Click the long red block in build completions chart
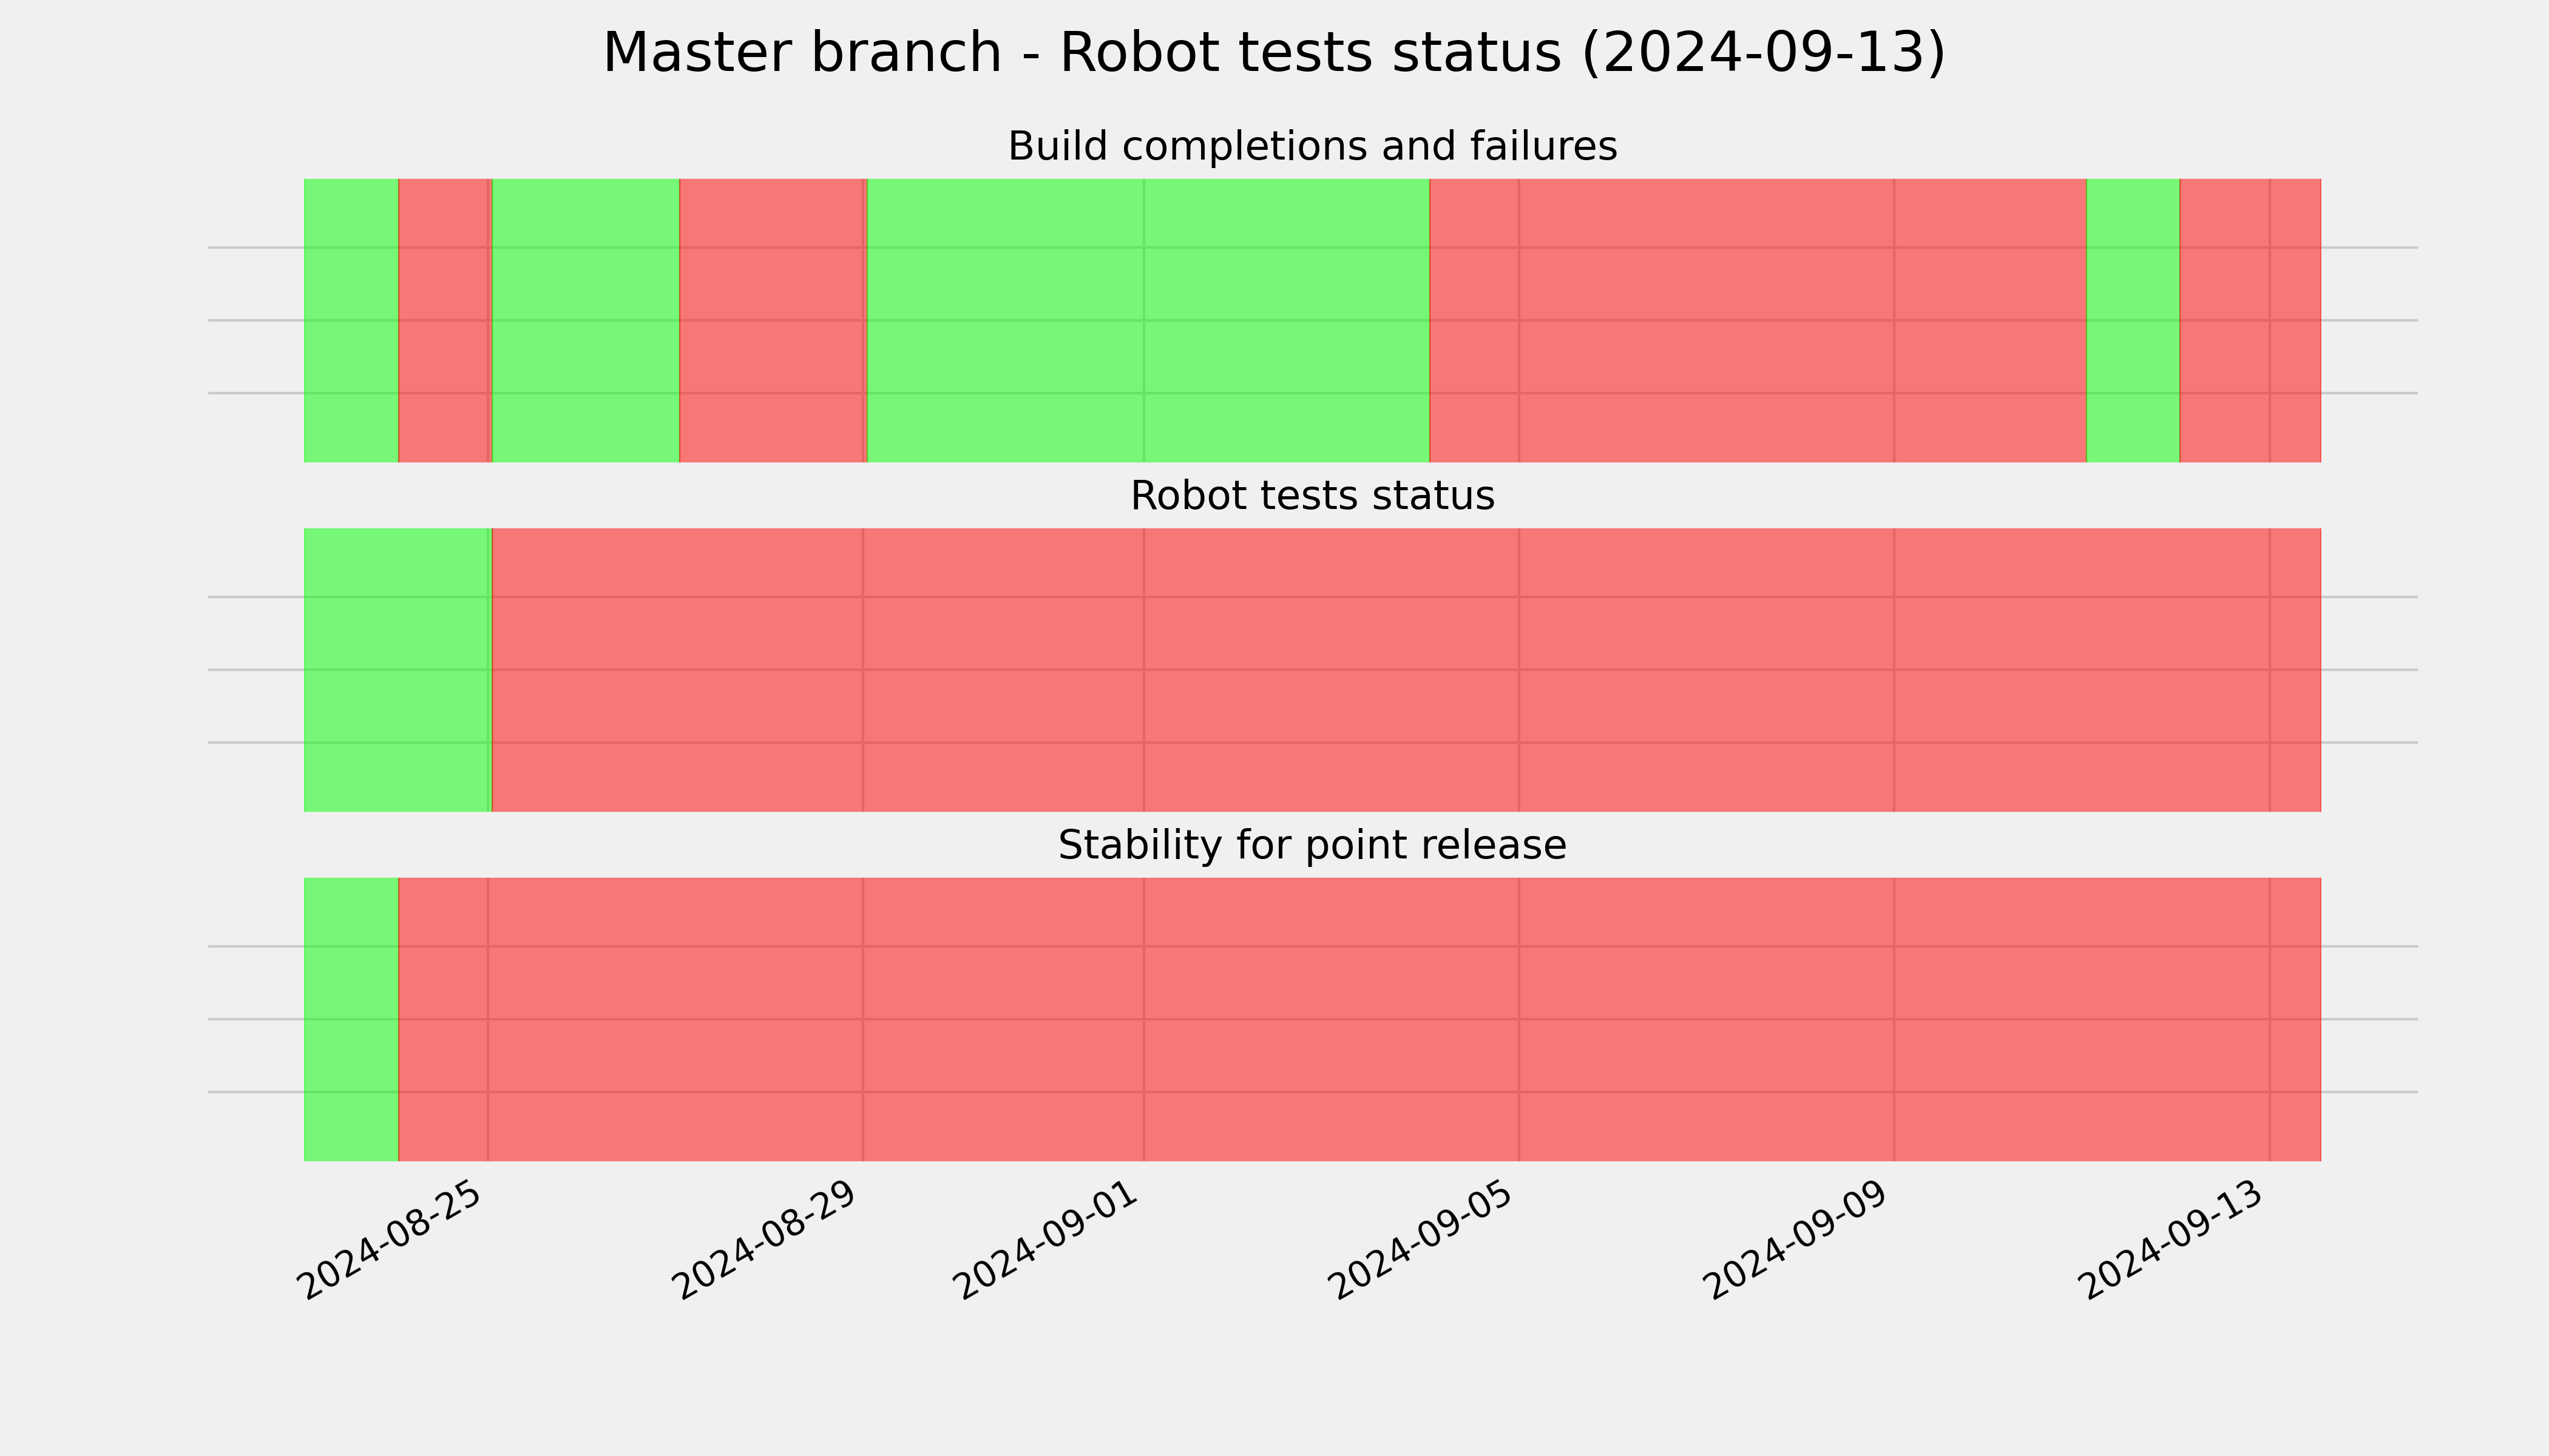This screenshot has height=1456, width=2549. [1758, 320]
